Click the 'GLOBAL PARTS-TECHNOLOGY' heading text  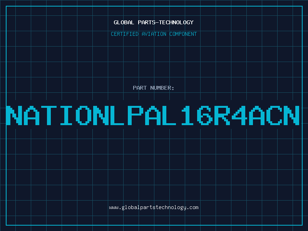click(x=154, y=22)
